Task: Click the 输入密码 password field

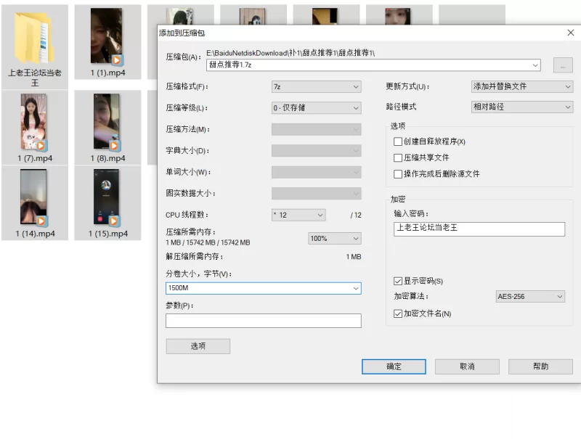Action: [479, 229]
